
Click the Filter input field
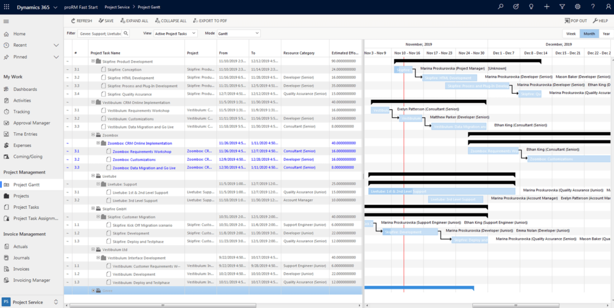click(100, 33)
